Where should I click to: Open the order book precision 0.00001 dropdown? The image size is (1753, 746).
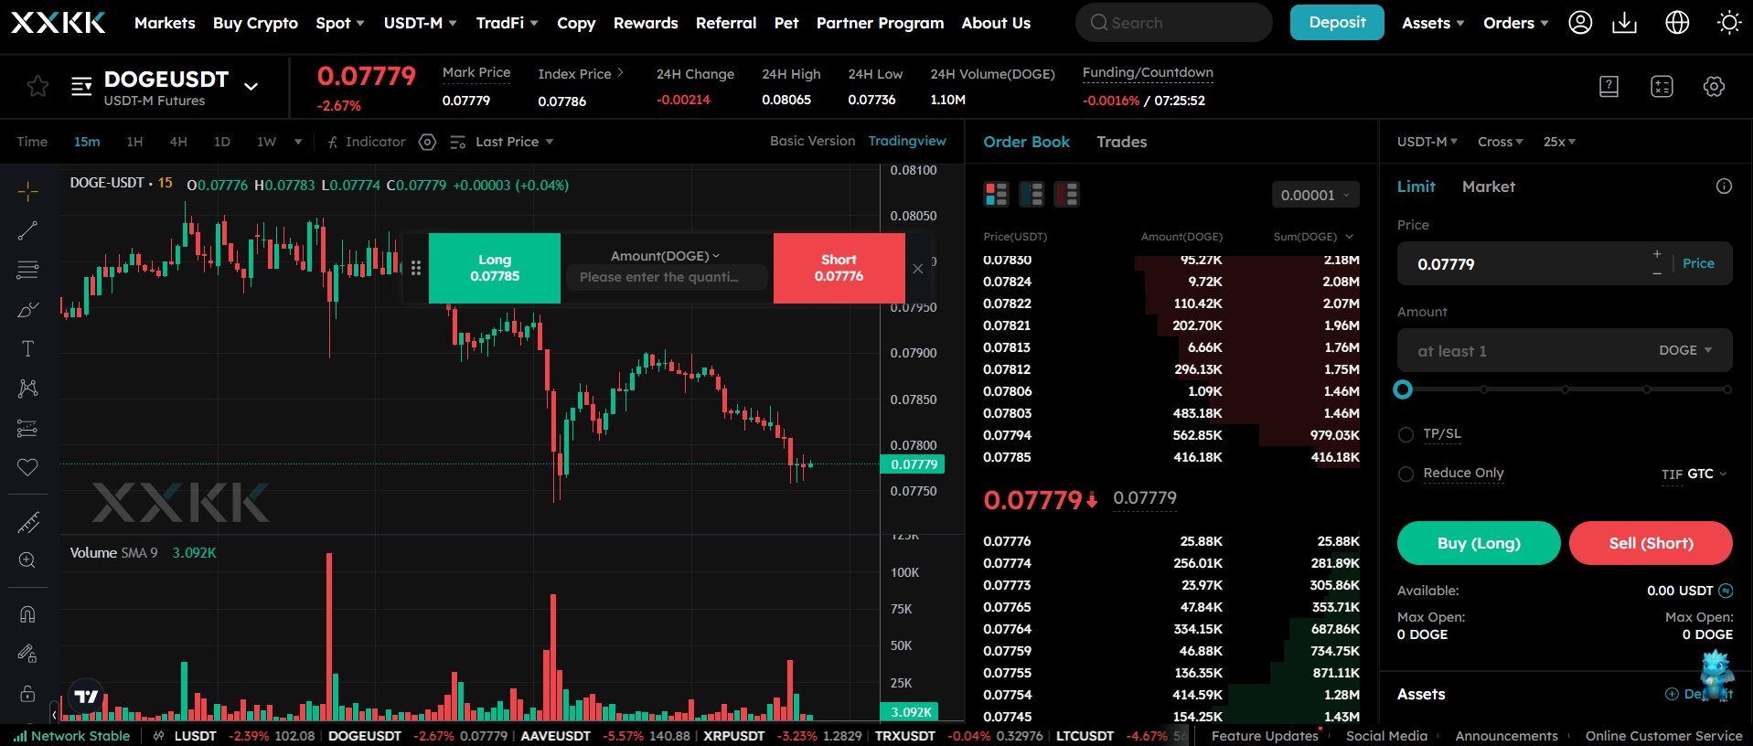pyautogui.click(x=1315, y=195)
